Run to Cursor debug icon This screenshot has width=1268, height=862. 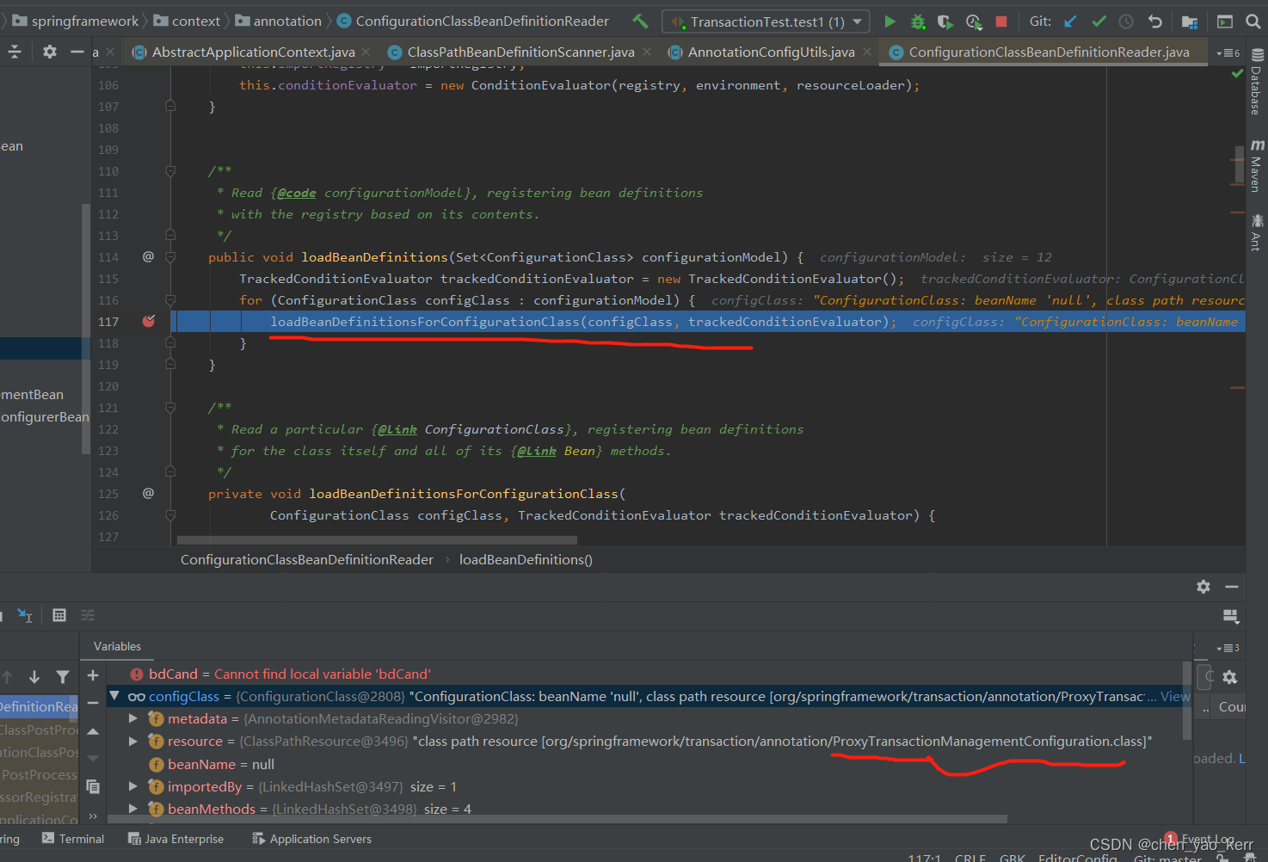pyautogui.click(x=25, y=615)
